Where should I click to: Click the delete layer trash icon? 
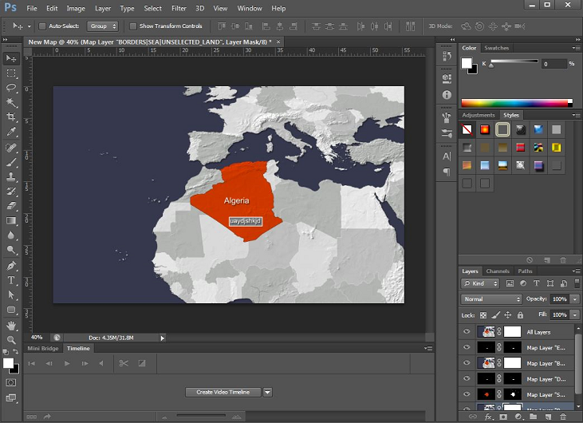point(563,417)
